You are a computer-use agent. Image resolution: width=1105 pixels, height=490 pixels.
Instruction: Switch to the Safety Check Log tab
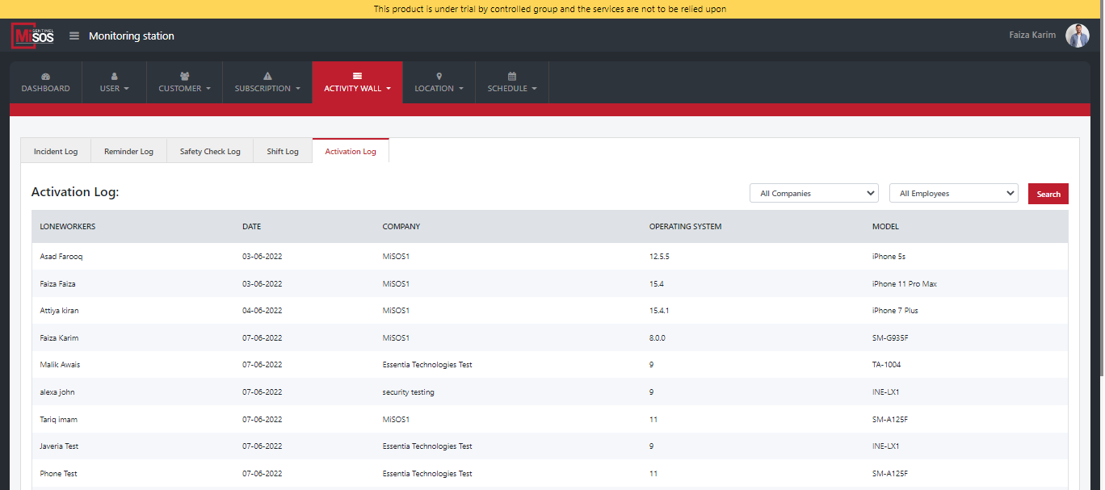click(210, 152)
